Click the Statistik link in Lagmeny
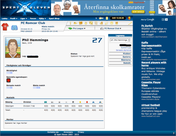 127,63
